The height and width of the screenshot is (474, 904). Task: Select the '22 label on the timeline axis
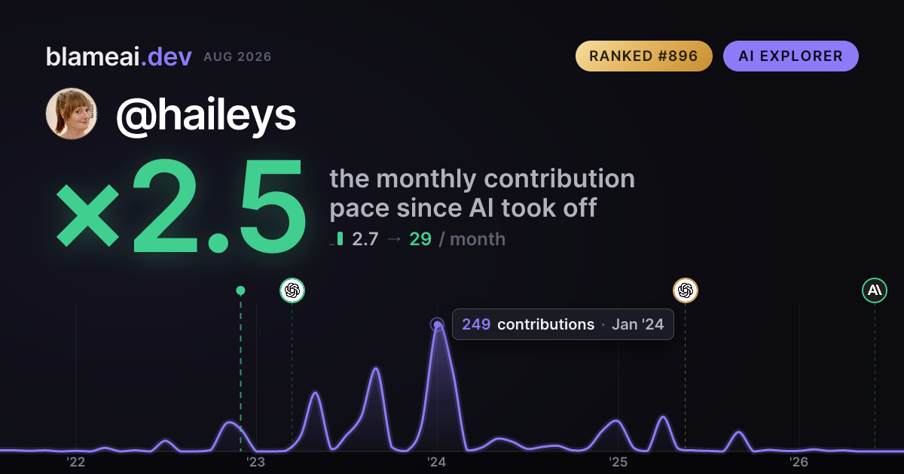[75, 462]
